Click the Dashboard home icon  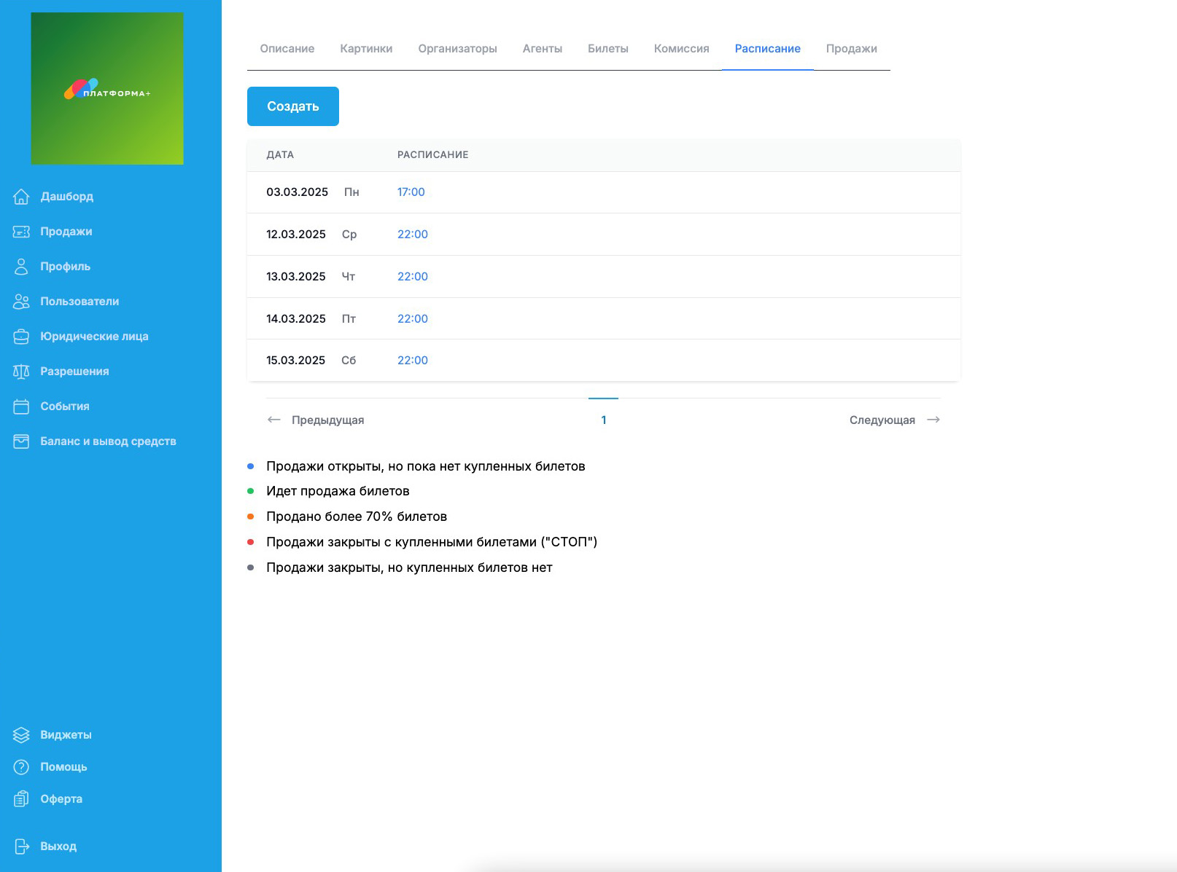(21, 197)
